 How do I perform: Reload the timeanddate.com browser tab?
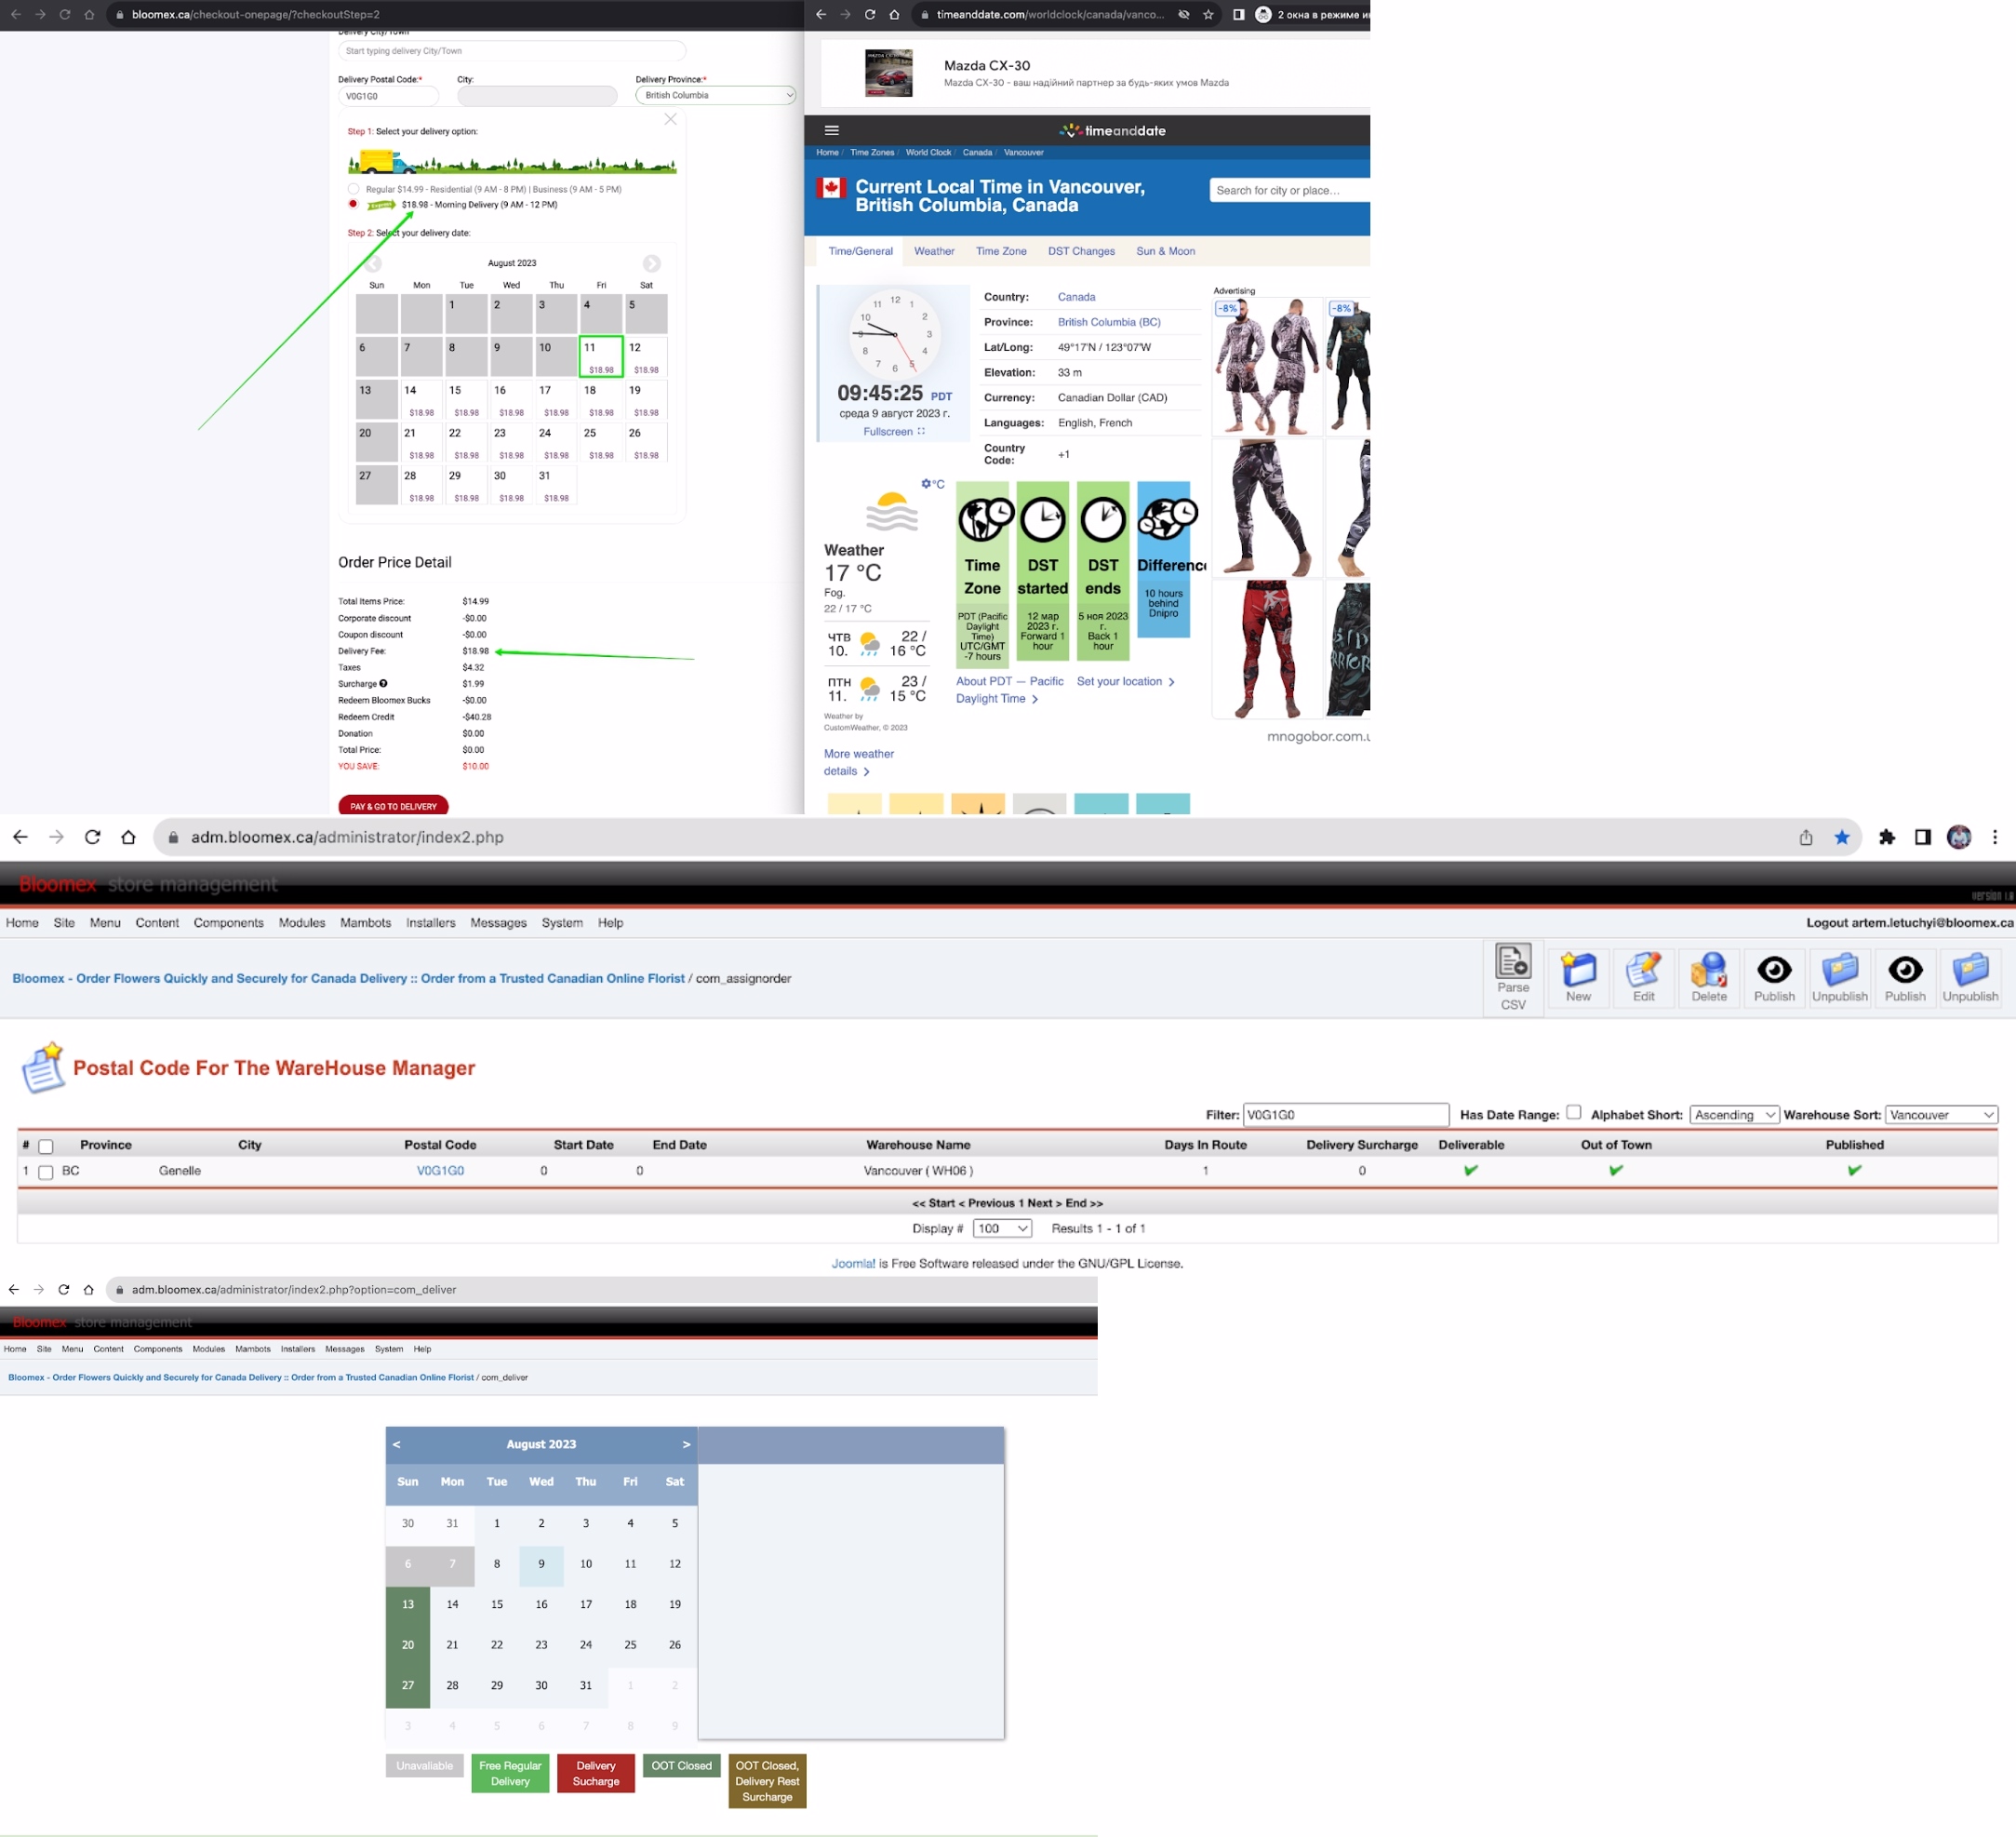870,15
